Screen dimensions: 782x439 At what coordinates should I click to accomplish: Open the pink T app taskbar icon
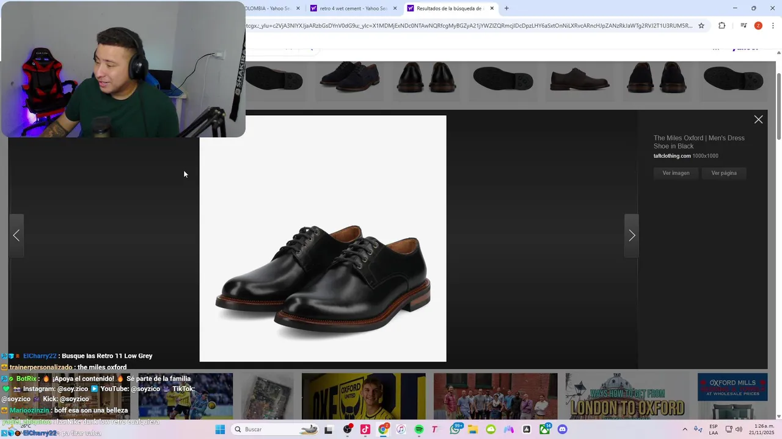pyautogui.click(x=435, y=429)
